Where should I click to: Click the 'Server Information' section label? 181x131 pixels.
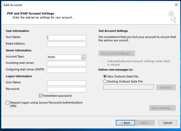[18, 50]
